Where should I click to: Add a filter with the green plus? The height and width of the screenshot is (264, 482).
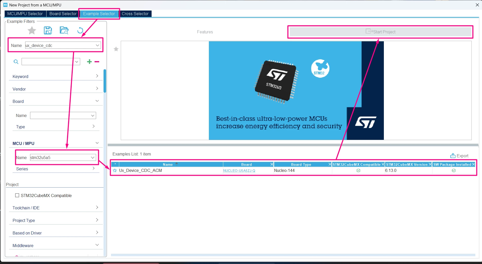(x=89, y=62)
